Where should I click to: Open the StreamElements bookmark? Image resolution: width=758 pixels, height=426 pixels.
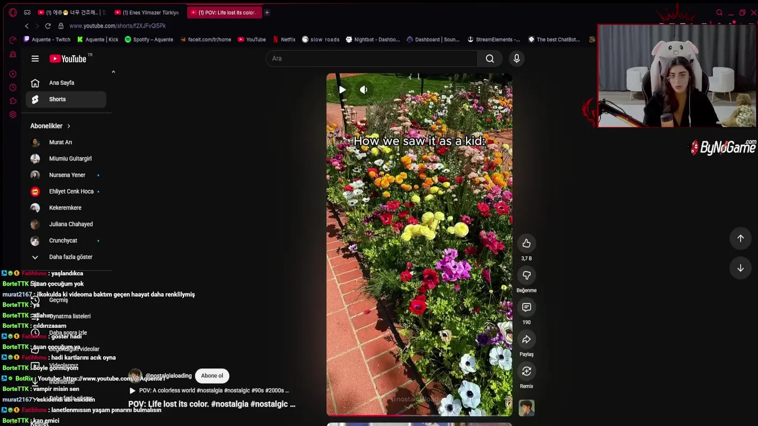click(493, 40)
